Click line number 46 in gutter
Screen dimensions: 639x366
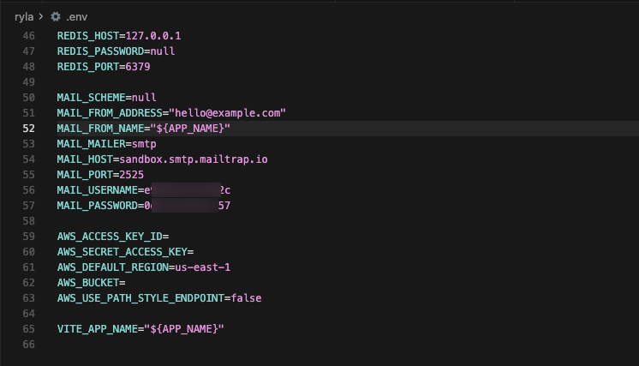[28, 36]
